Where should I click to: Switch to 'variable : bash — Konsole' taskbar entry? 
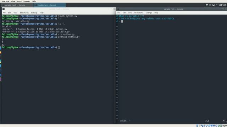17,5
